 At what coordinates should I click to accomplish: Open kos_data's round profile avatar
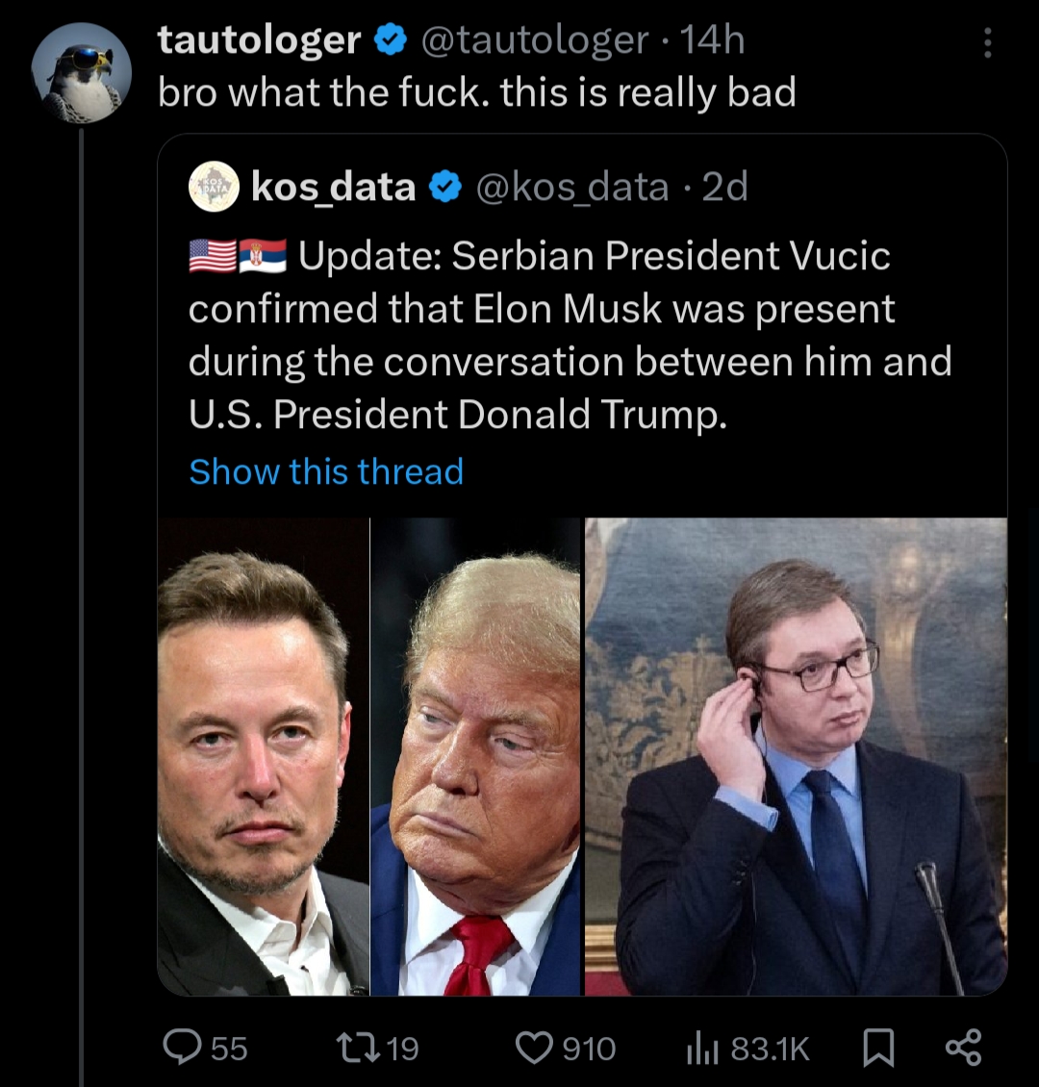pyautogui.click(x=213, y=187)
